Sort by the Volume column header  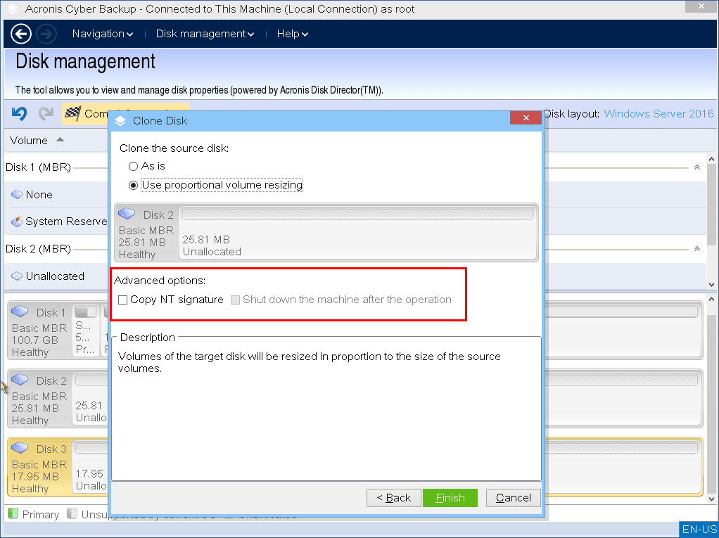30,140
